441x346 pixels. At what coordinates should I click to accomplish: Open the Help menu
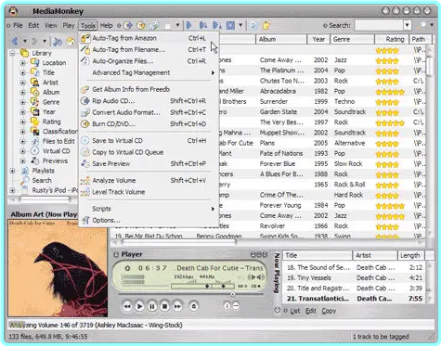pos(106,25)
